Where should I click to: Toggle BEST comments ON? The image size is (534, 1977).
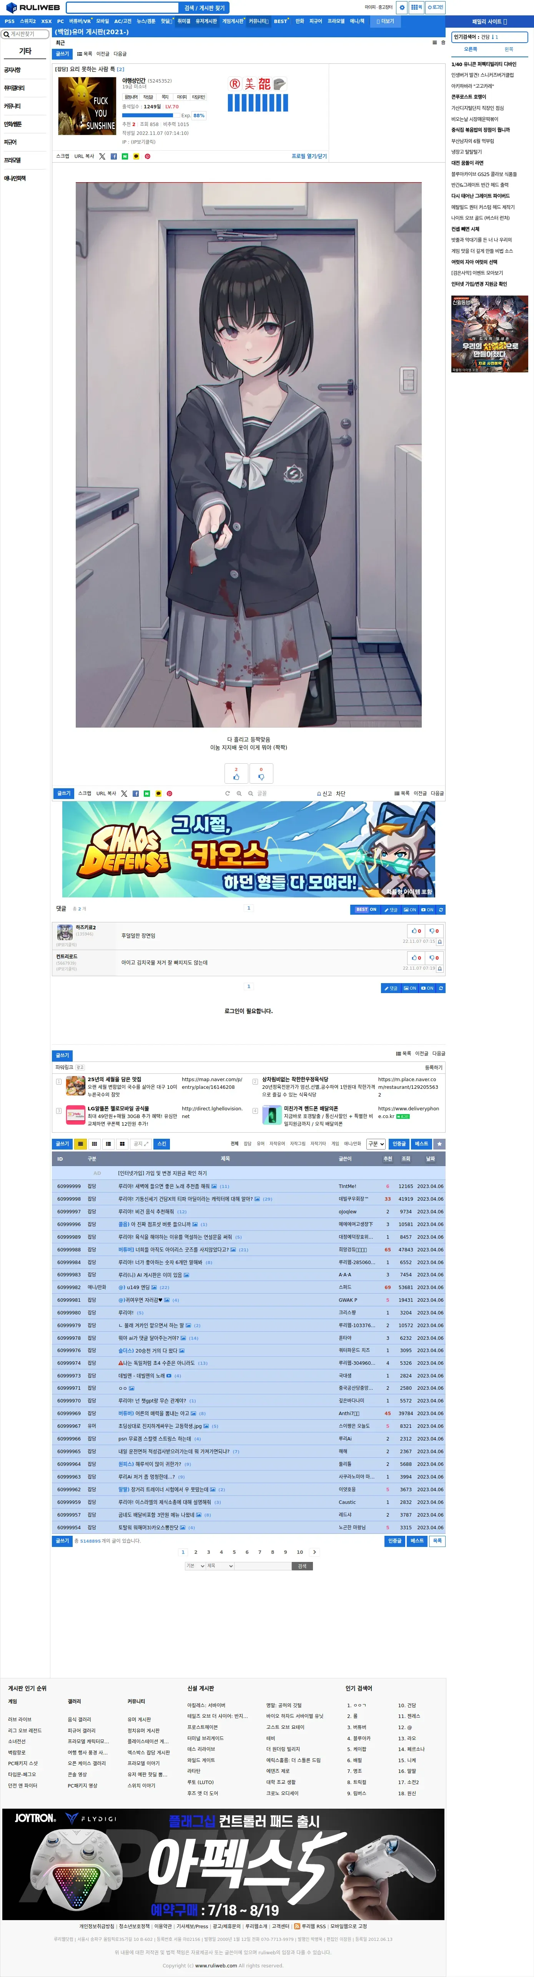[365, 909]
